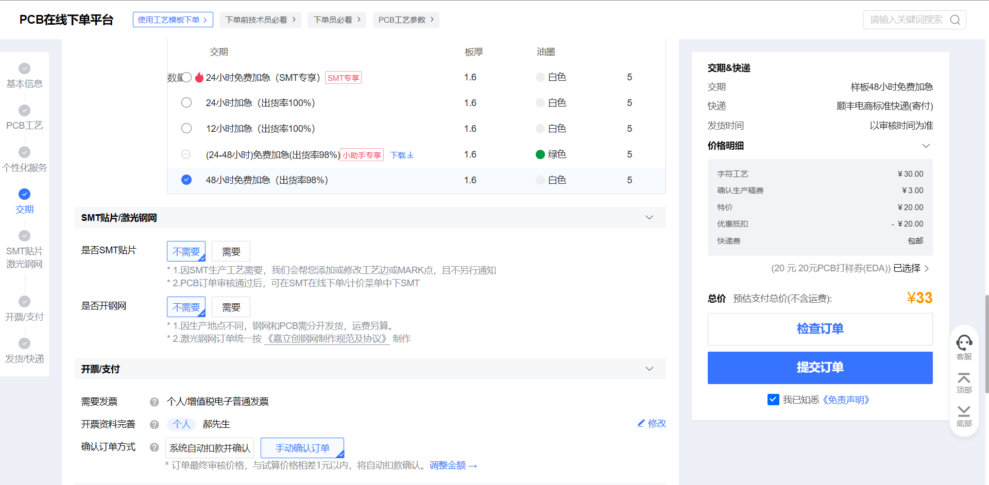Screen dimensions: 989x485
Task: Click PCB在线下单平台 title
Action: 66,20
